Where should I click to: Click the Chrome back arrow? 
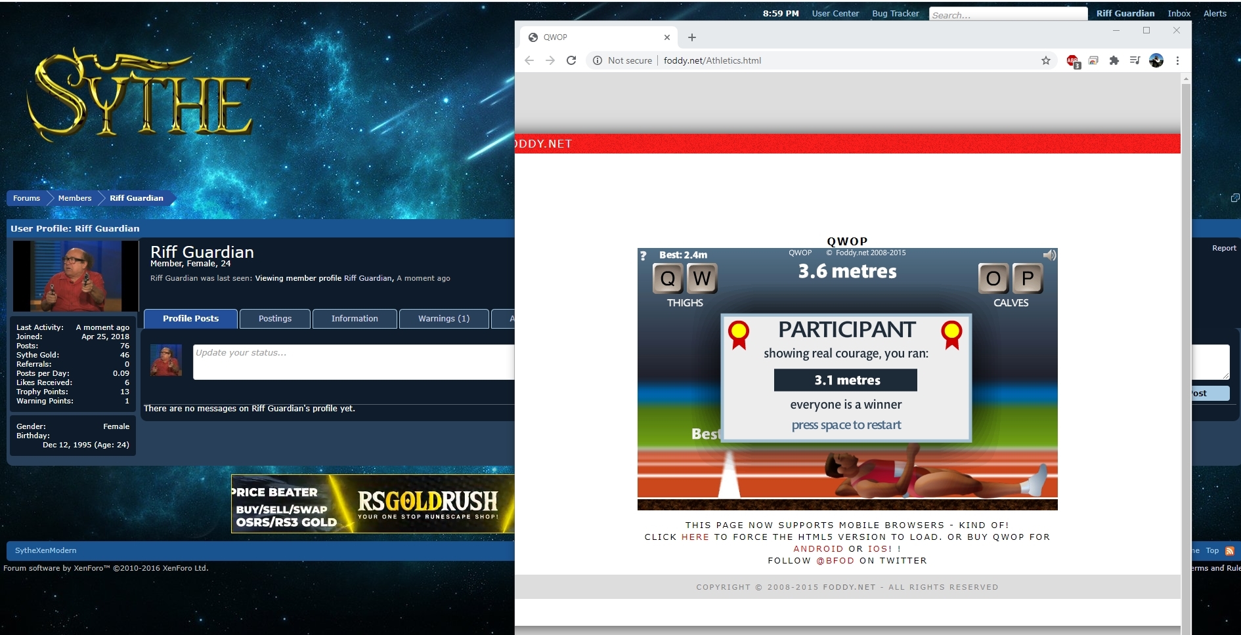click(529, 60)
